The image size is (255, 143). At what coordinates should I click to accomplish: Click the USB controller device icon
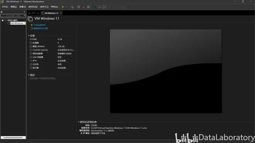(31, 57)
